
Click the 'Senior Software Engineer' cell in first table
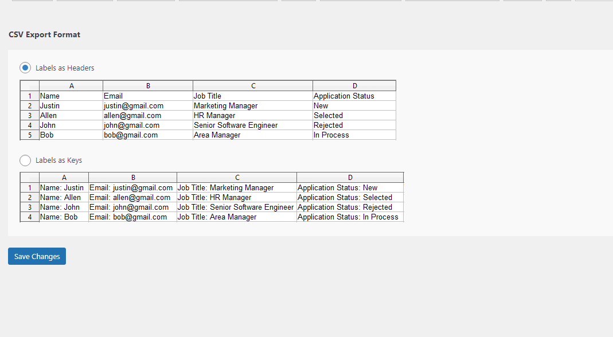(x=236, y=126)
